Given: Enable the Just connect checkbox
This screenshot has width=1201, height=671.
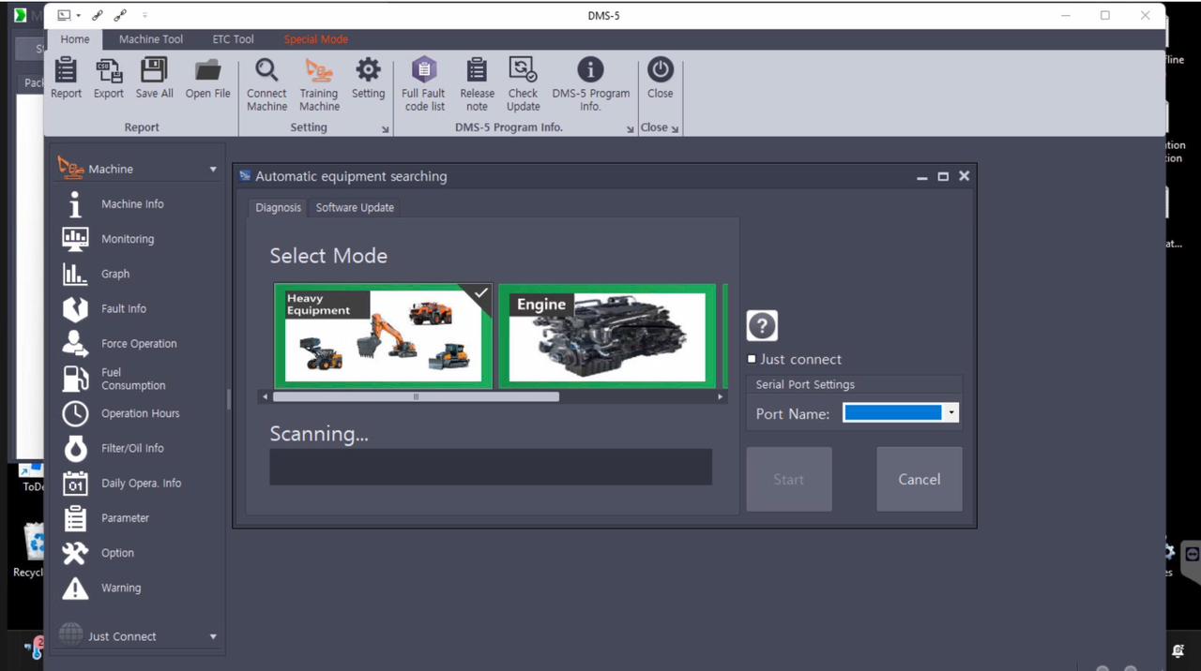Looking at the screenshot, I should tap(752, 359).
